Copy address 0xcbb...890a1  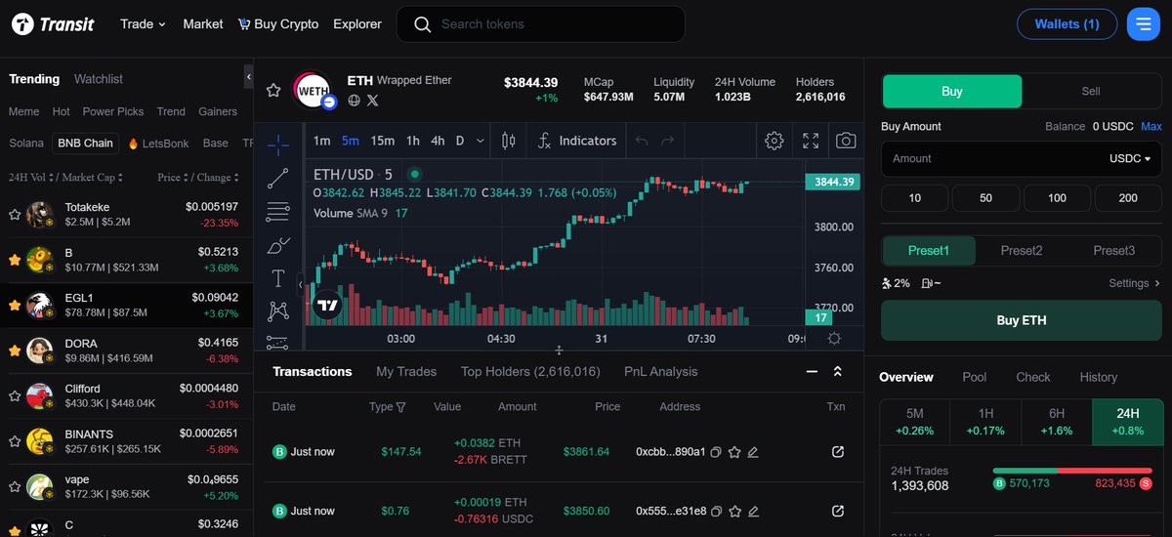click(716, 452)
